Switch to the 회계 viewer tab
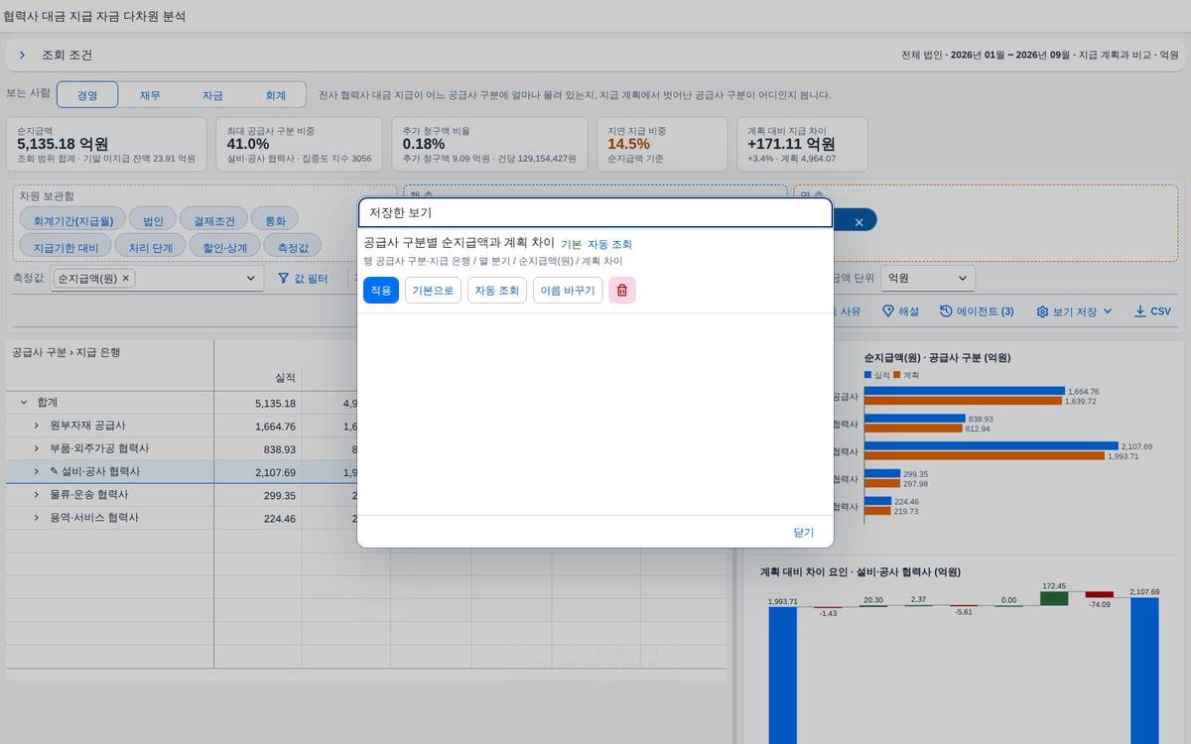 click(275, 95)
